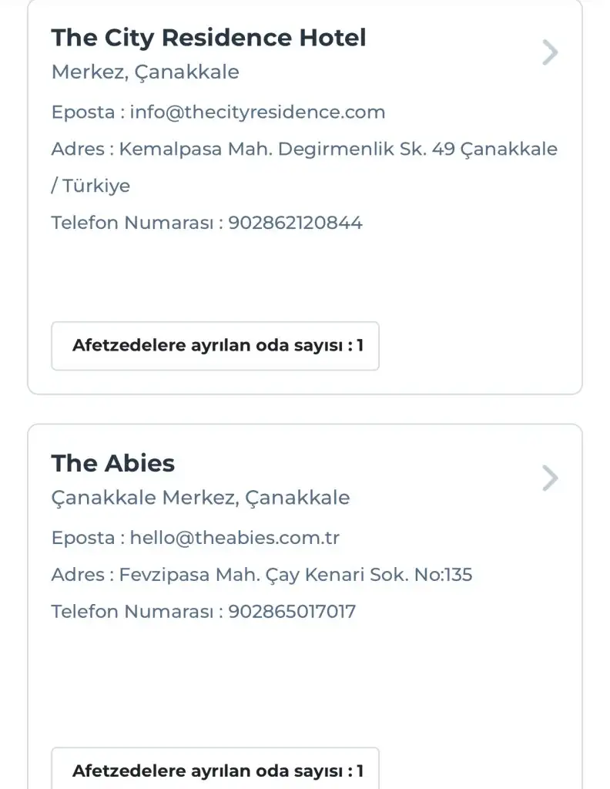Click the hello@theabies.com.tr email address
The width and height of the screenshot is (610, 789).
click(235, 538)
